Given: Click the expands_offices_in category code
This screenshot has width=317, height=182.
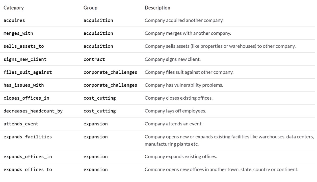Looking at the screenshot, I should [x=28, y=156].
